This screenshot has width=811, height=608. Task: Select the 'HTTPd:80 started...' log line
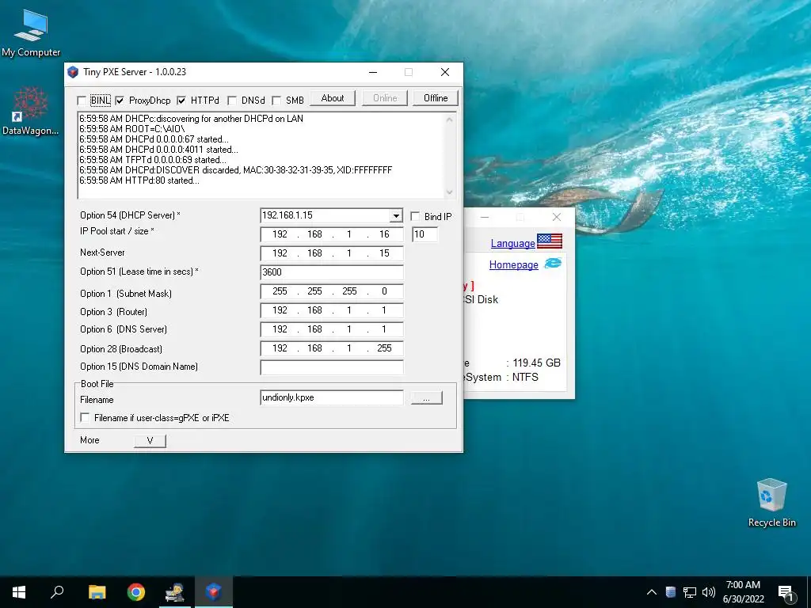pyautogui.click(x=139, y=180)
